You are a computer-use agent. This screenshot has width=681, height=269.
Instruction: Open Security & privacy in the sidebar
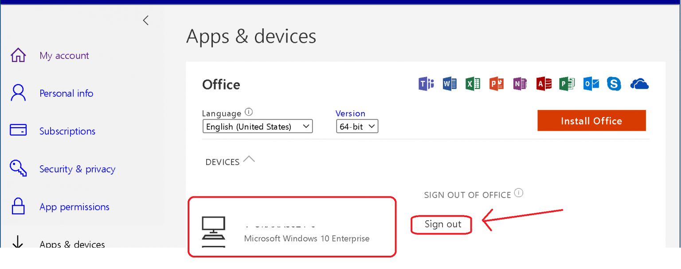click(77, 169)
